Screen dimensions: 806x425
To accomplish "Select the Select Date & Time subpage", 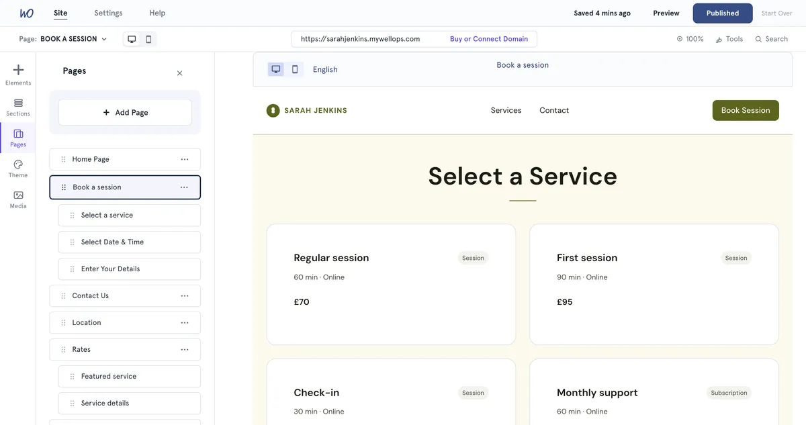I will pos(130,242).
